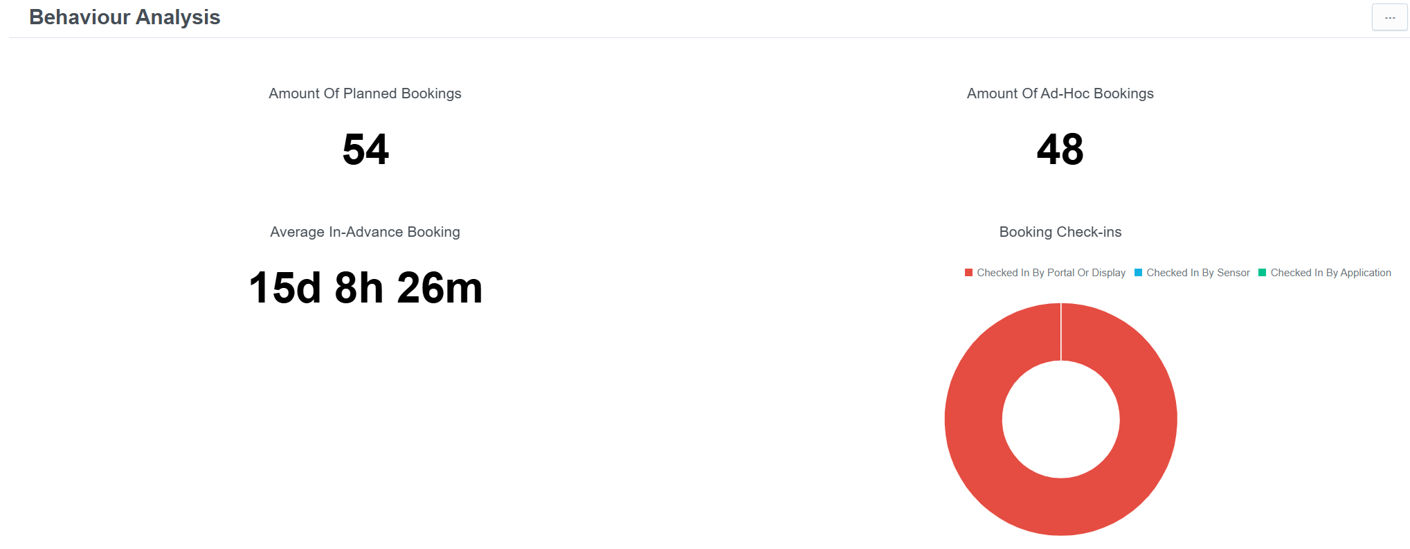This screenshot has width=1410, height=549.
Task: Click the green Checked In By Application swatch
Action: pos(1262,273)
